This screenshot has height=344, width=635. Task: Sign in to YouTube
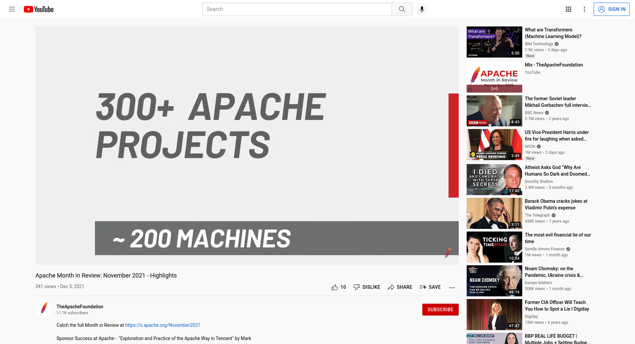click(612, 9)
